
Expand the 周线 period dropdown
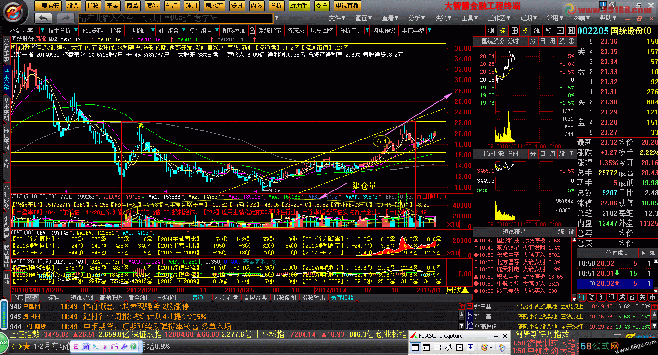152,31
